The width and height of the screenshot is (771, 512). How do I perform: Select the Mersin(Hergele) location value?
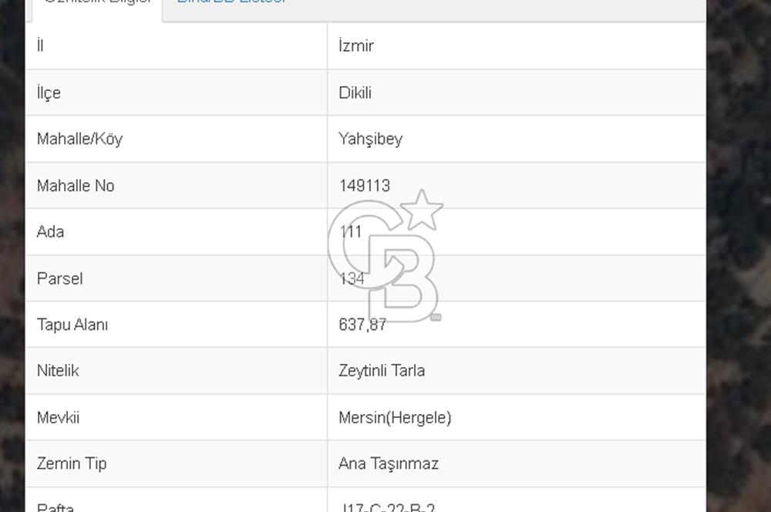[395, 418]
